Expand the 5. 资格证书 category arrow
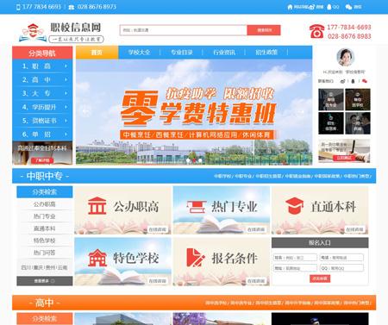The width and height of the screenshot is (388, 325). point(66,121)
